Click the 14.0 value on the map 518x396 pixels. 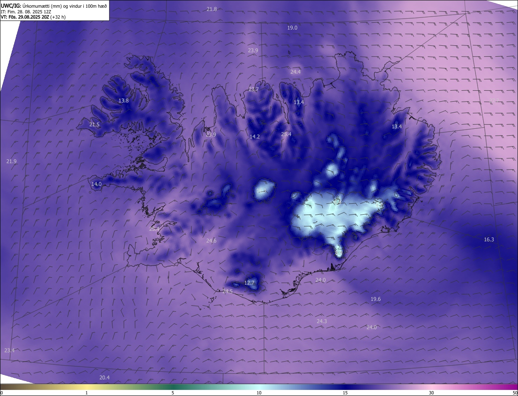pos(96,184)
